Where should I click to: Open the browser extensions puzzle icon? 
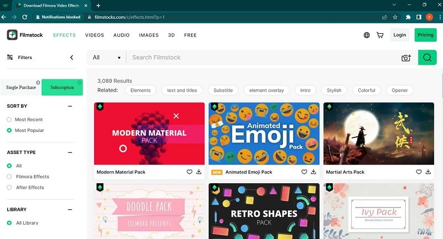tap(408, 17)
